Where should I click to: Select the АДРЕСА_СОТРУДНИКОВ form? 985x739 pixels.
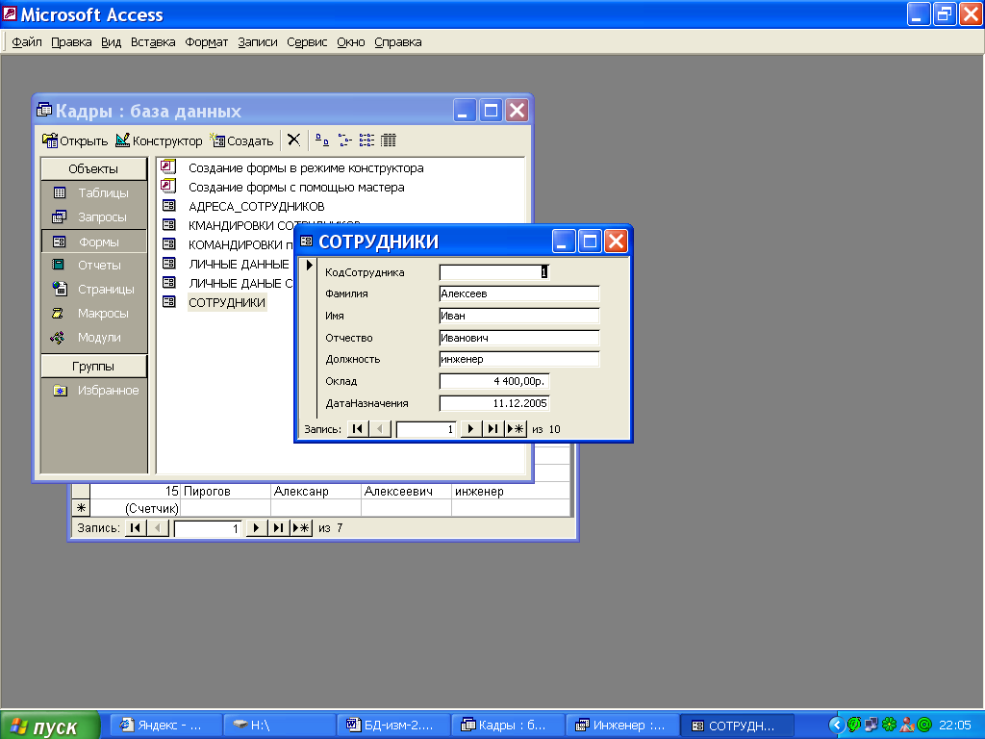point(256,207)
